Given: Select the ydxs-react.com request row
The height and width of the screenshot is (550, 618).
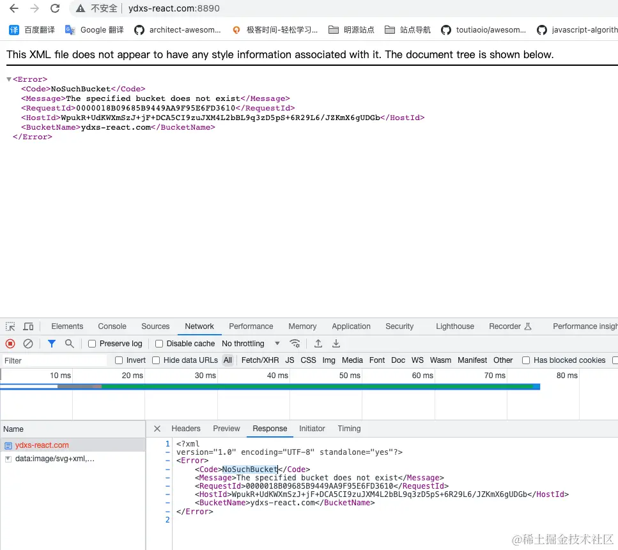Looking at the screenshot, I should point(73,445).
